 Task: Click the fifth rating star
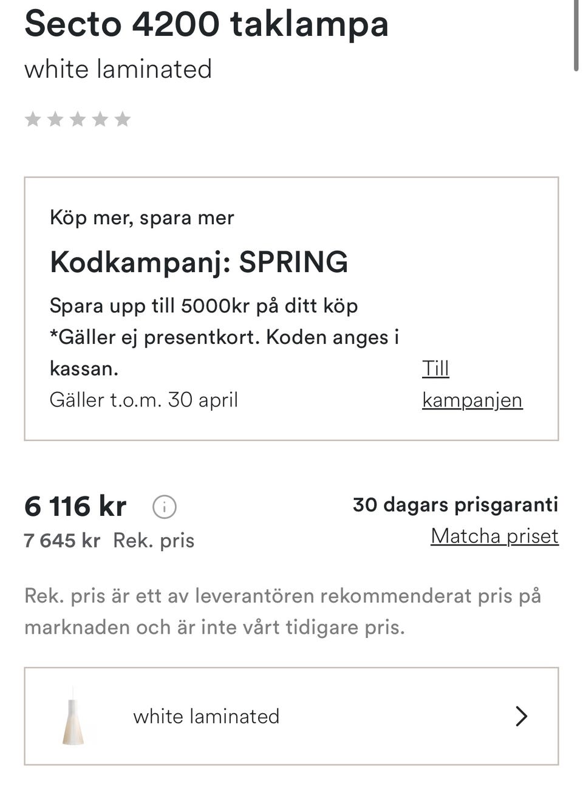[123, 119]
